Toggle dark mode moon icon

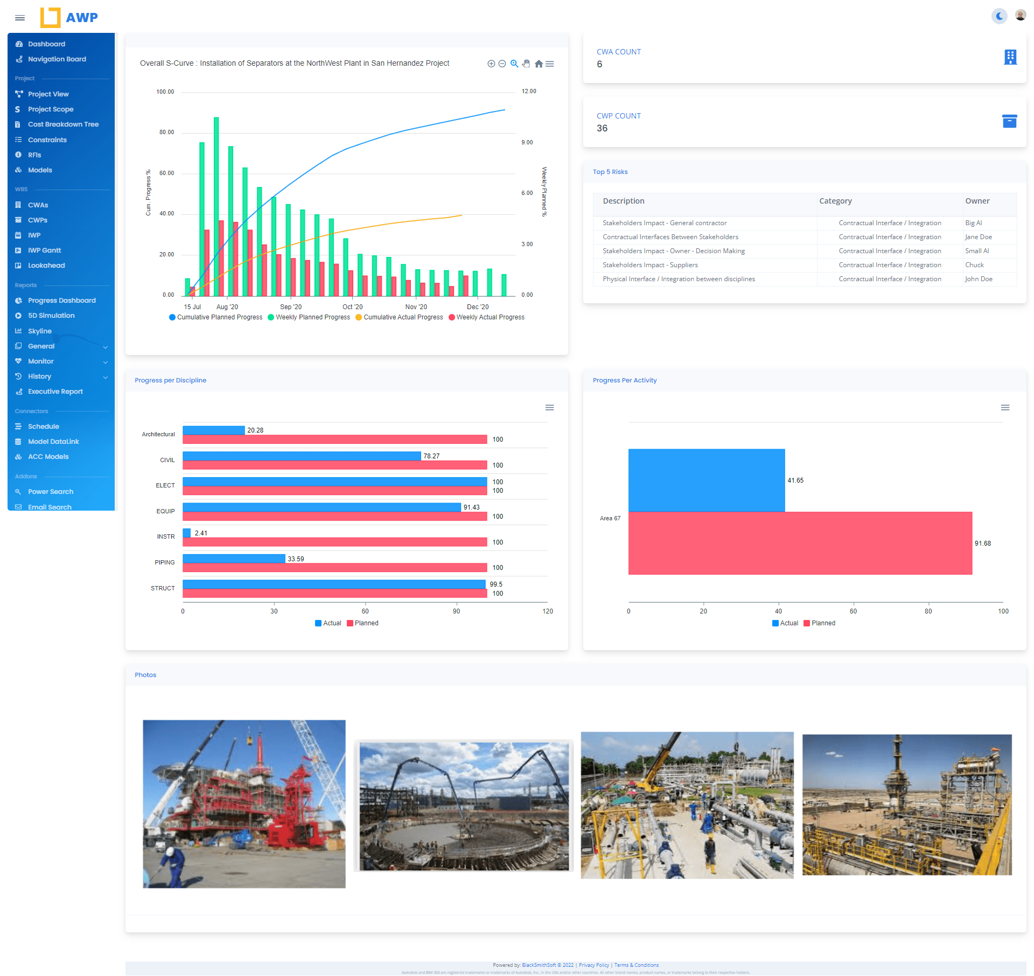pos(999,16)
